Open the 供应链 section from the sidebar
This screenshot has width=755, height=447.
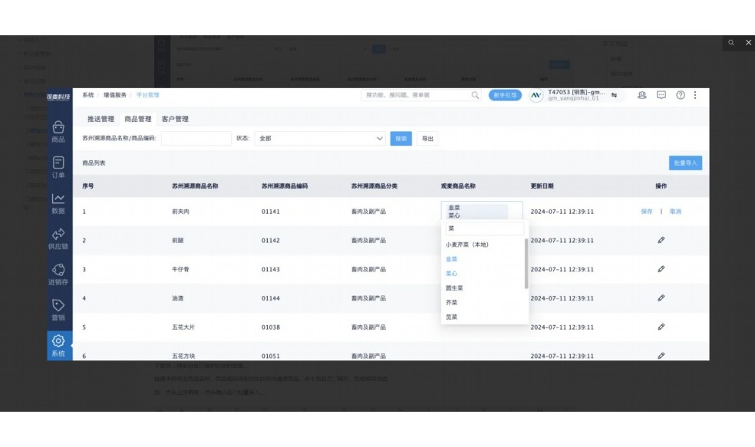tap(58, 240)
